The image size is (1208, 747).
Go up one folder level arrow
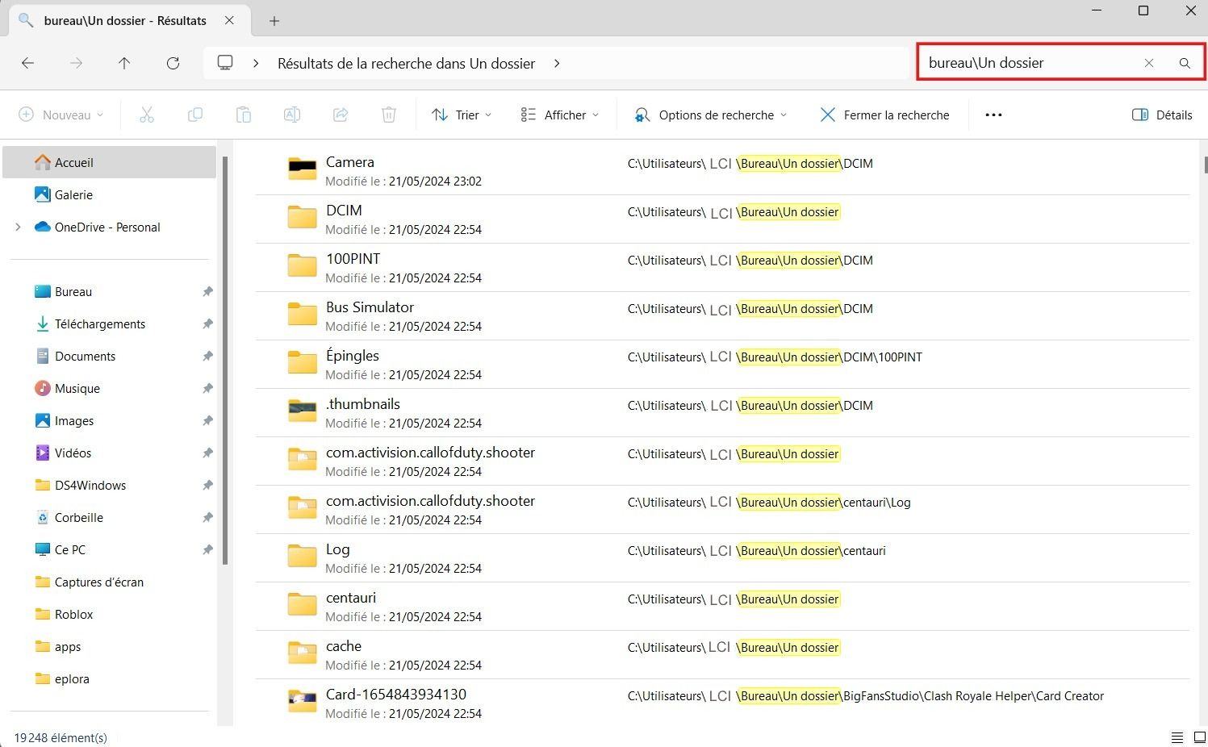124,63
